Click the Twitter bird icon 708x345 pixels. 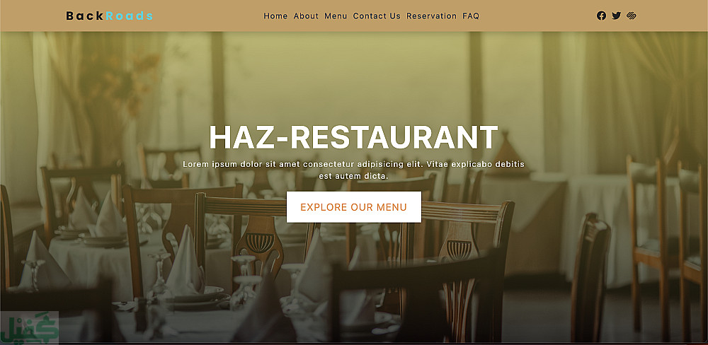617,16
